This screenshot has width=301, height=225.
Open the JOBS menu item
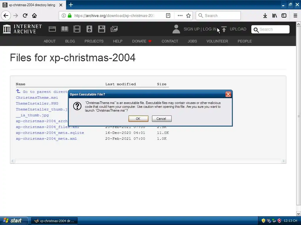pyautogui.click(x=192, y=41)
